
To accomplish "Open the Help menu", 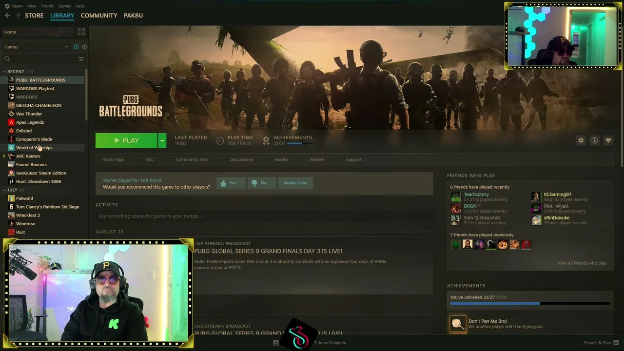I will [x=79, y=6].
